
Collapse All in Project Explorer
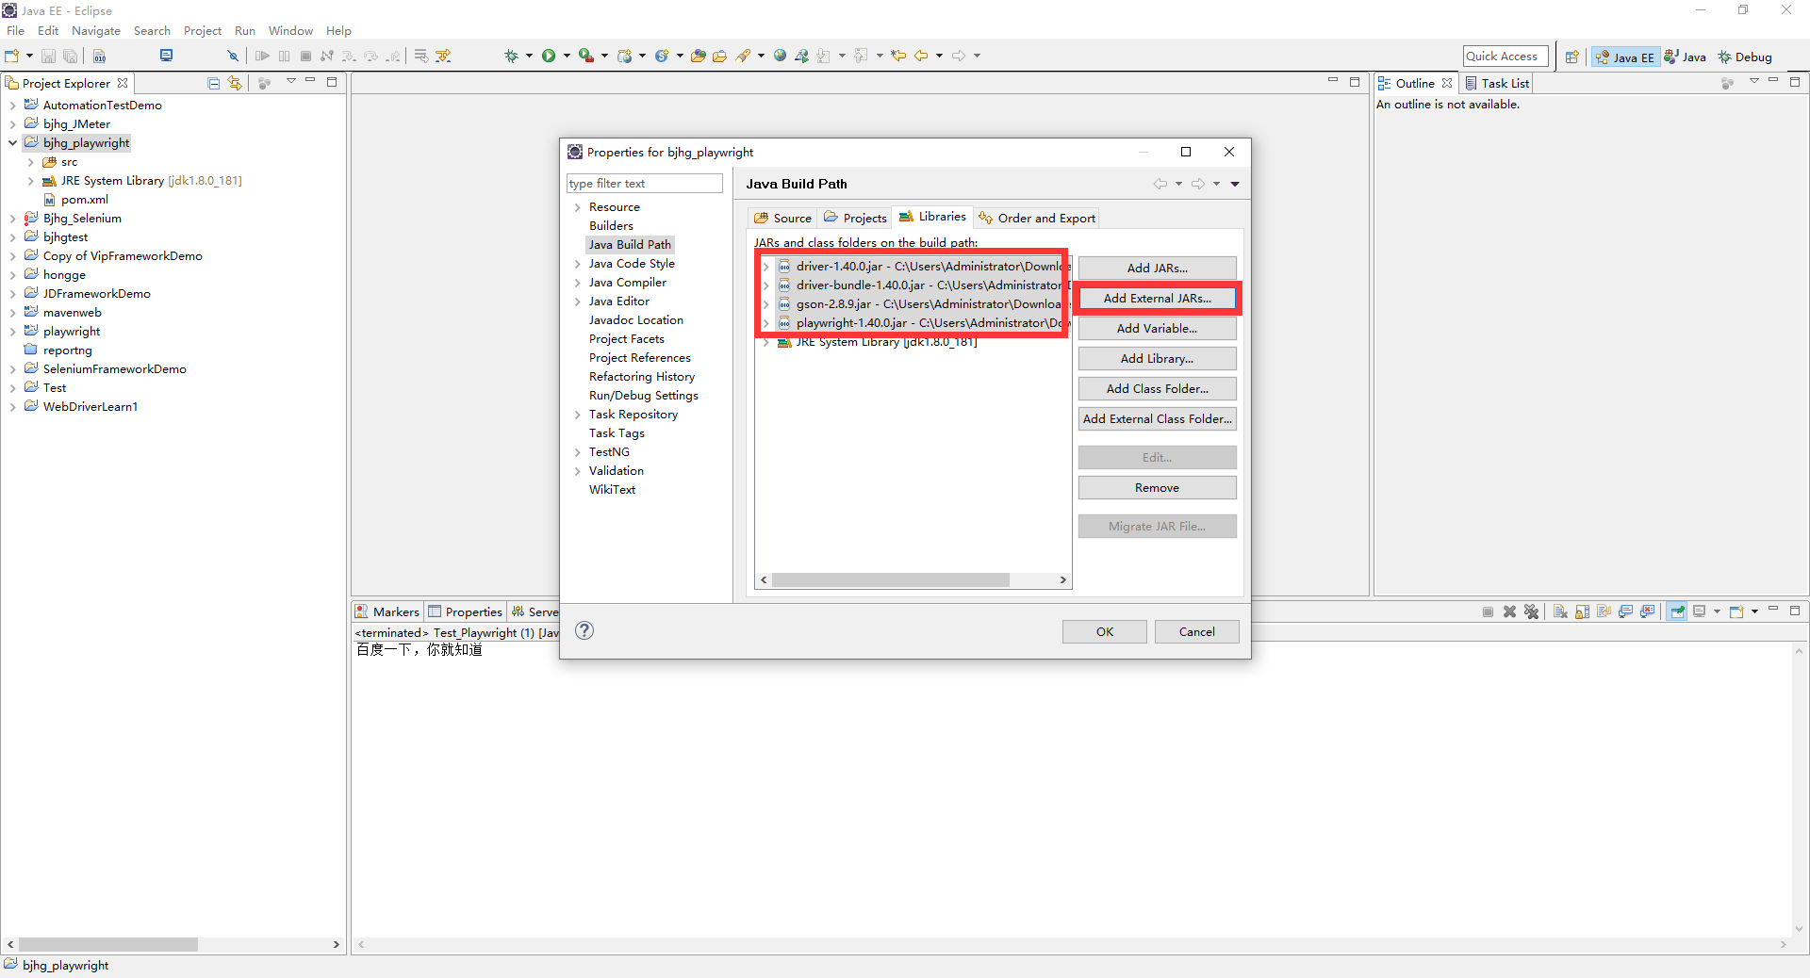click(214, 83)
